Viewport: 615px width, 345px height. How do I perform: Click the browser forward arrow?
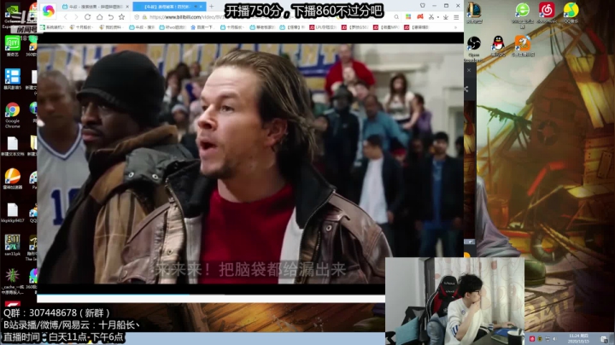76,17
